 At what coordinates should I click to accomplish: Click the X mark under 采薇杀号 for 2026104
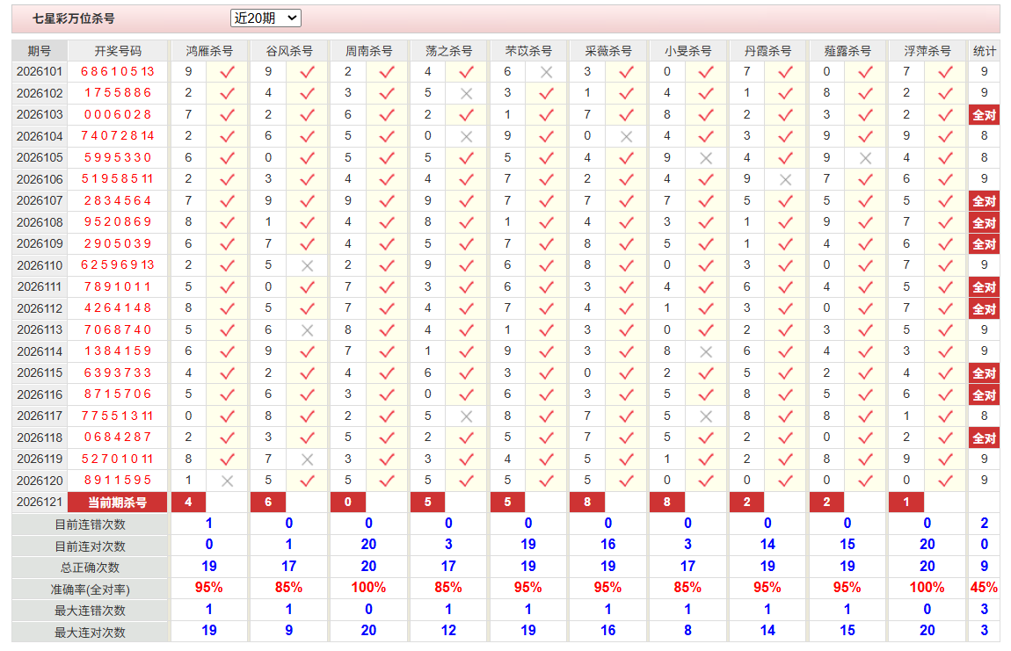(626, 137)
